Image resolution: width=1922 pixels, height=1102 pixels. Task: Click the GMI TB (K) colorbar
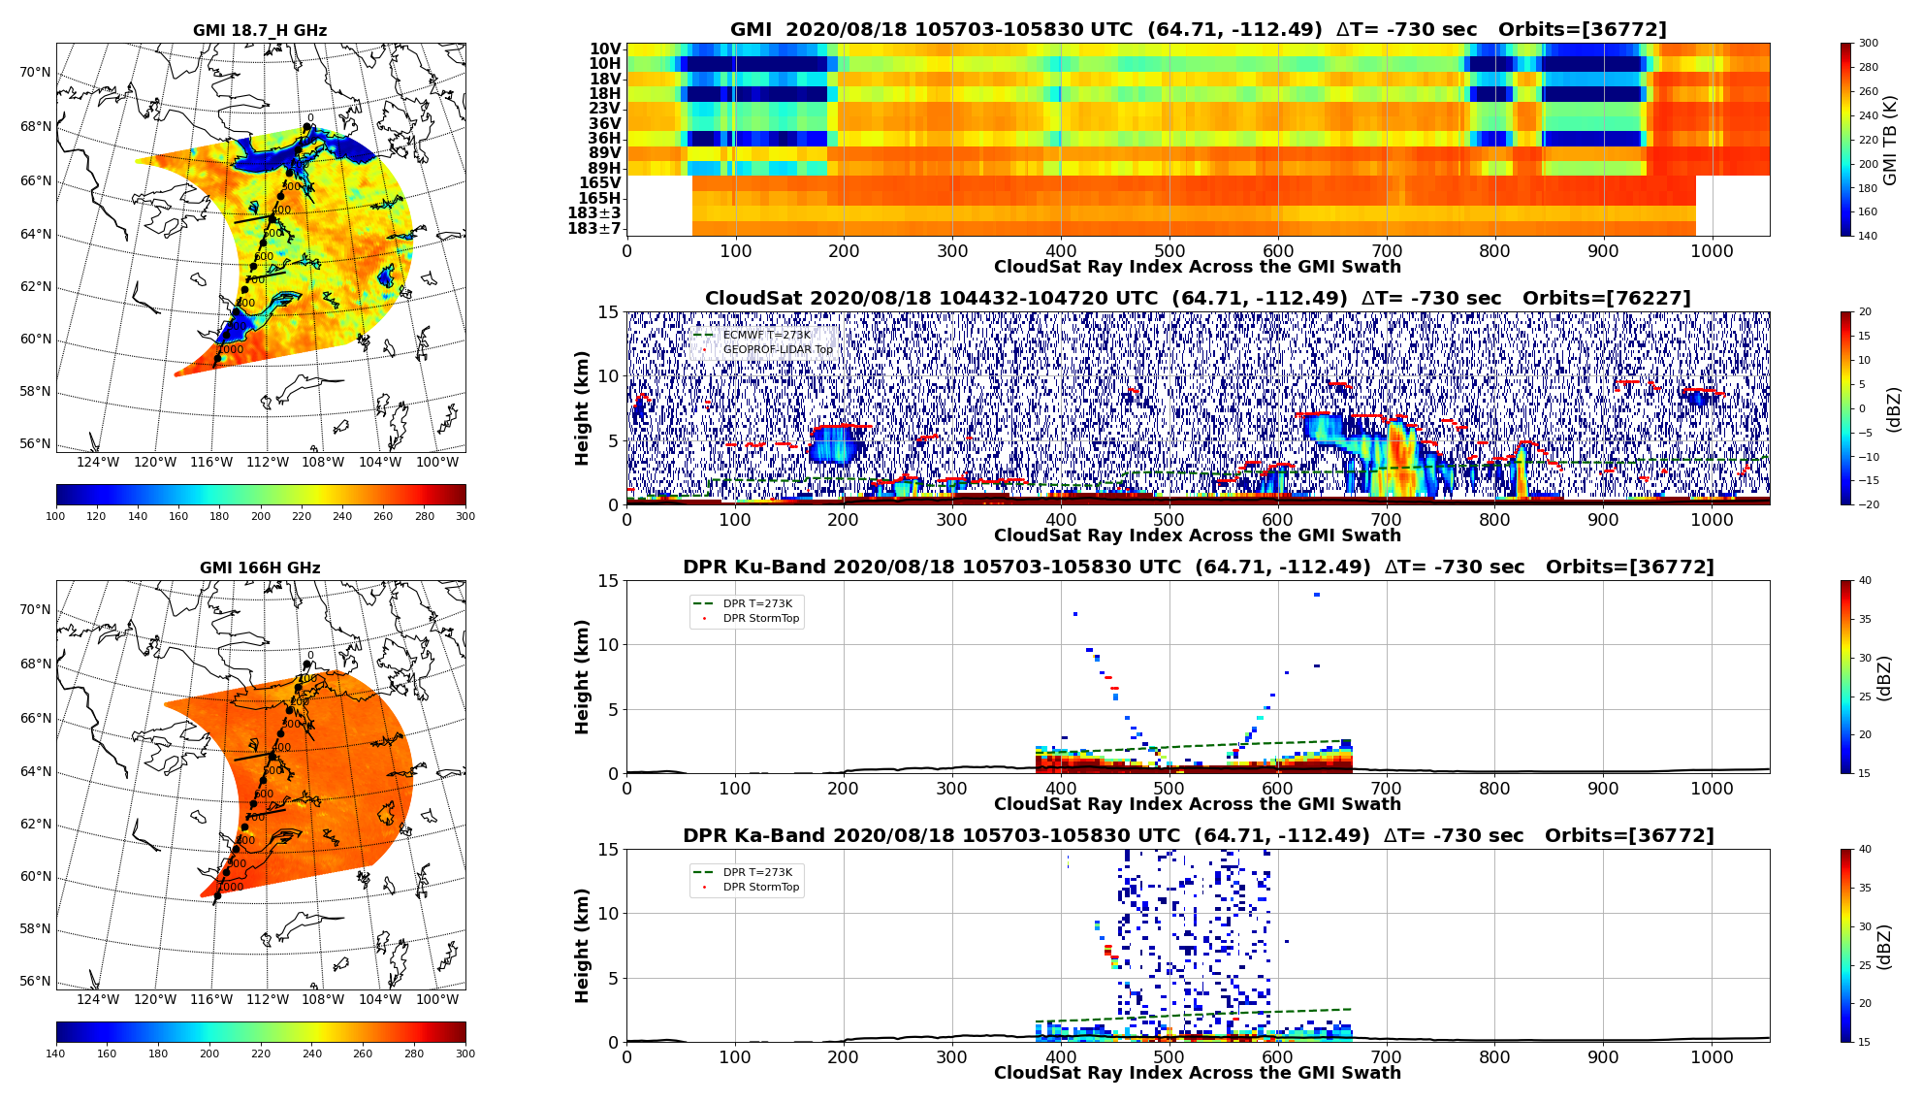tap(1845, 139)
